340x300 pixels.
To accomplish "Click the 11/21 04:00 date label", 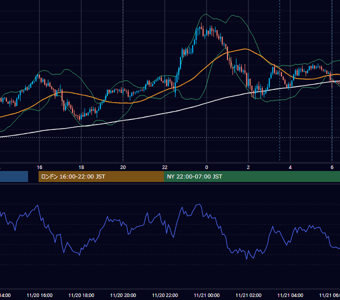I will (290, 295).
